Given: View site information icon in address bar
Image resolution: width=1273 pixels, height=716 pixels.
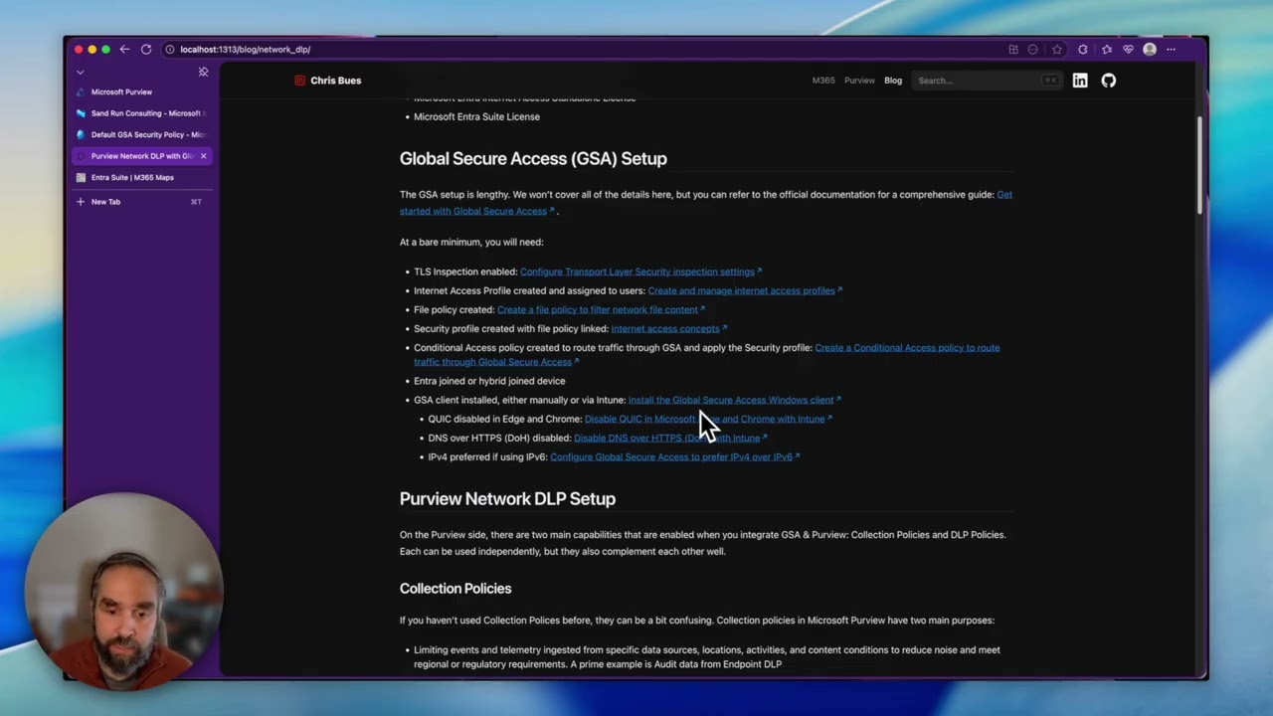Looking at the screenshot, I should point(170,49).
